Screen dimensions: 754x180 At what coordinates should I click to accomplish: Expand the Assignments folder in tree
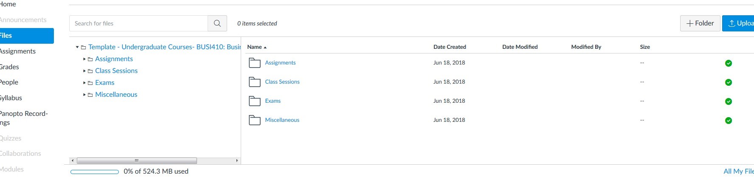click(x=84, y=59)
